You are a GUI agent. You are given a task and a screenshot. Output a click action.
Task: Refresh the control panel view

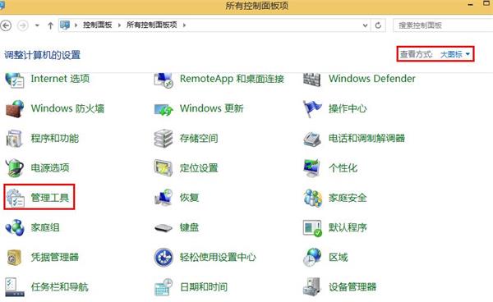(378, 25)
